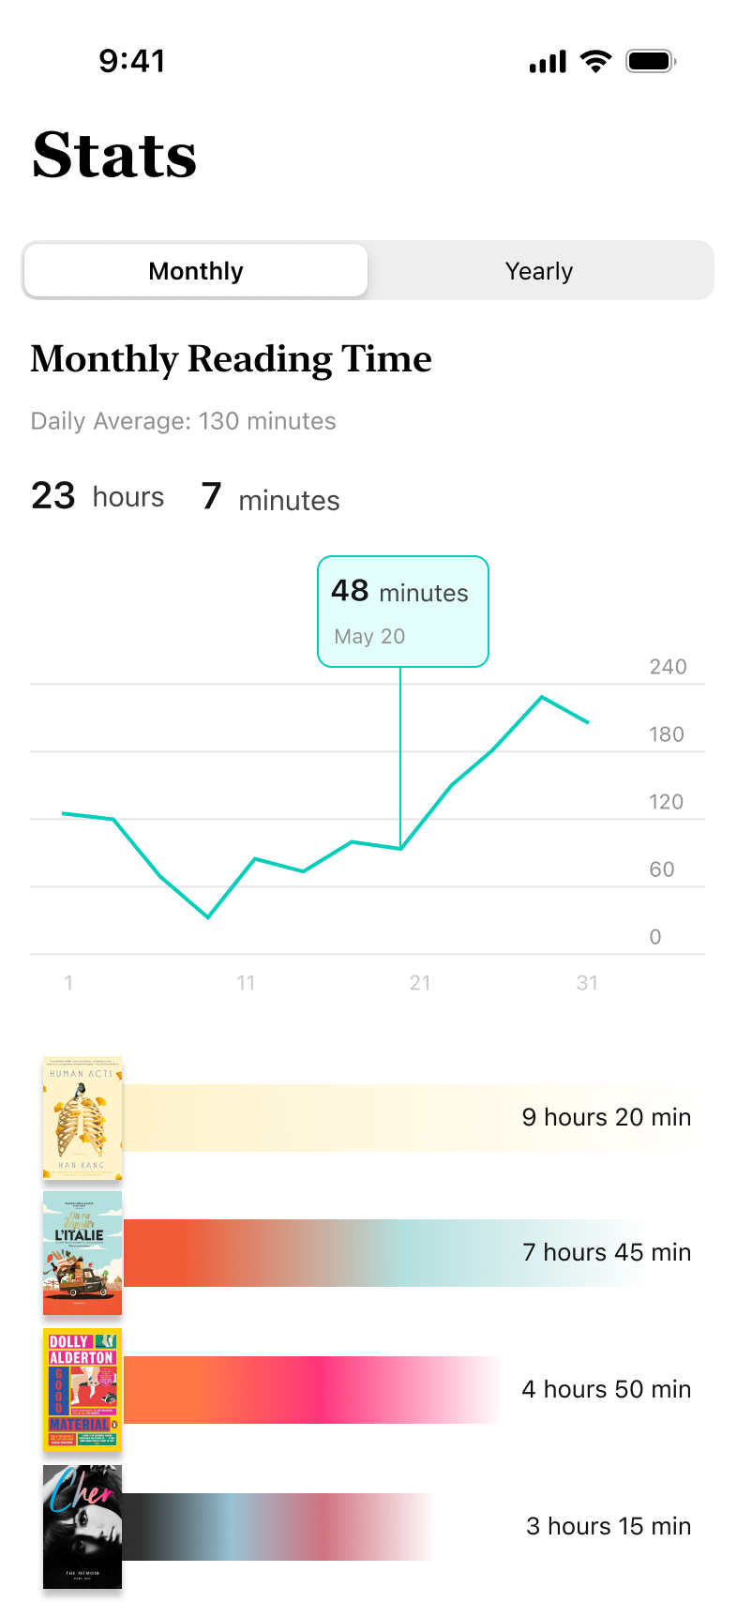Click the Monthly Reading Time heading
This screenshot has width=737, height=1602.
(x=231, y=358)
